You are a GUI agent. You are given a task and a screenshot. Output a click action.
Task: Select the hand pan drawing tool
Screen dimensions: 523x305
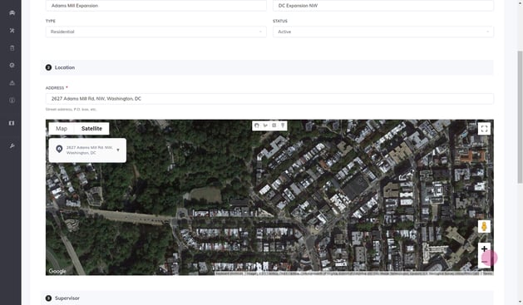pos(256,125)
